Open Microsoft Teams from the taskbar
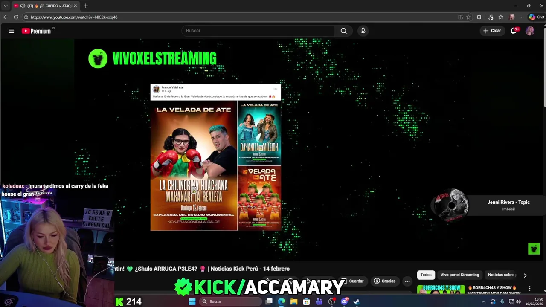 pos(319,301)
